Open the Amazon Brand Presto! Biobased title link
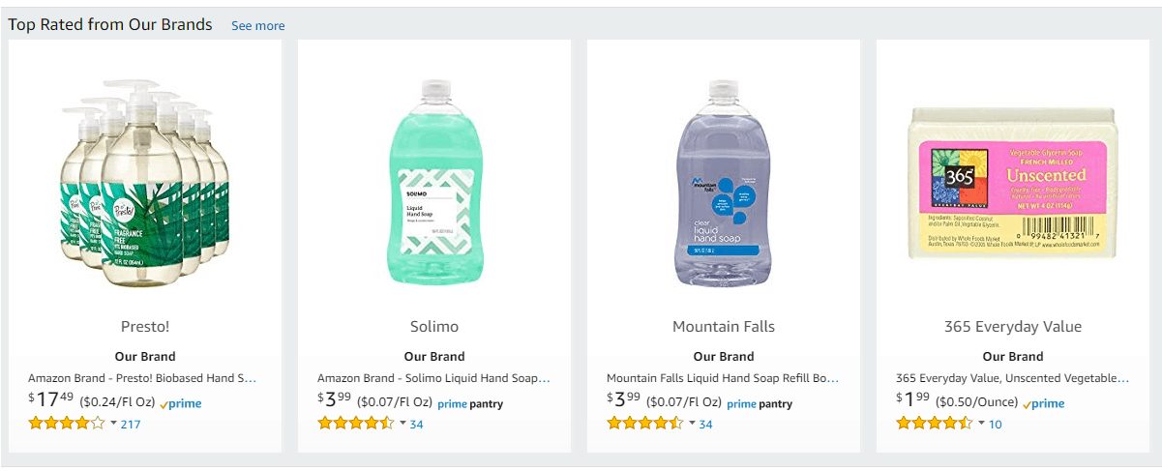The height and width of the screenshot is (471, 1162). (x=142, y=378)
